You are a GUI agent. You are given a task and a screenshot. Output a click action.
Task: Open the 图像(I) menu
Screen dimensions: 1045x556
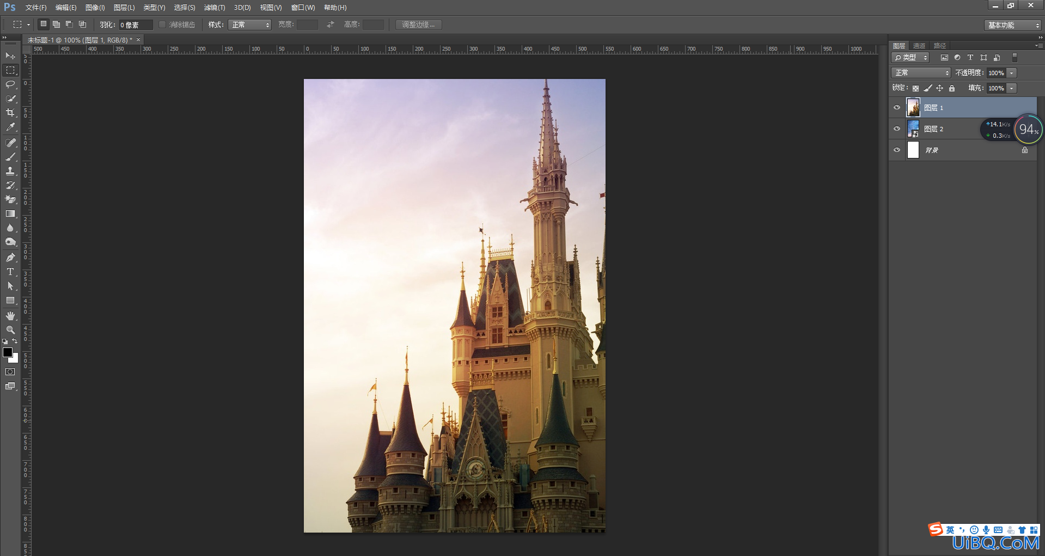click(95, 8)
